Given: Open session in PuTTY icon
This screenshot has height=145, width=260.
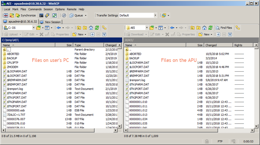Looking at the screenshot, I should click(x=47, y=15).
